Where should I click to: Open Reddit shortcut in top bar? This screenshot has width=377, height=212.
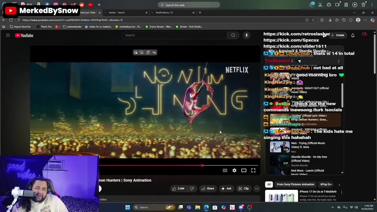pos(82,5)
